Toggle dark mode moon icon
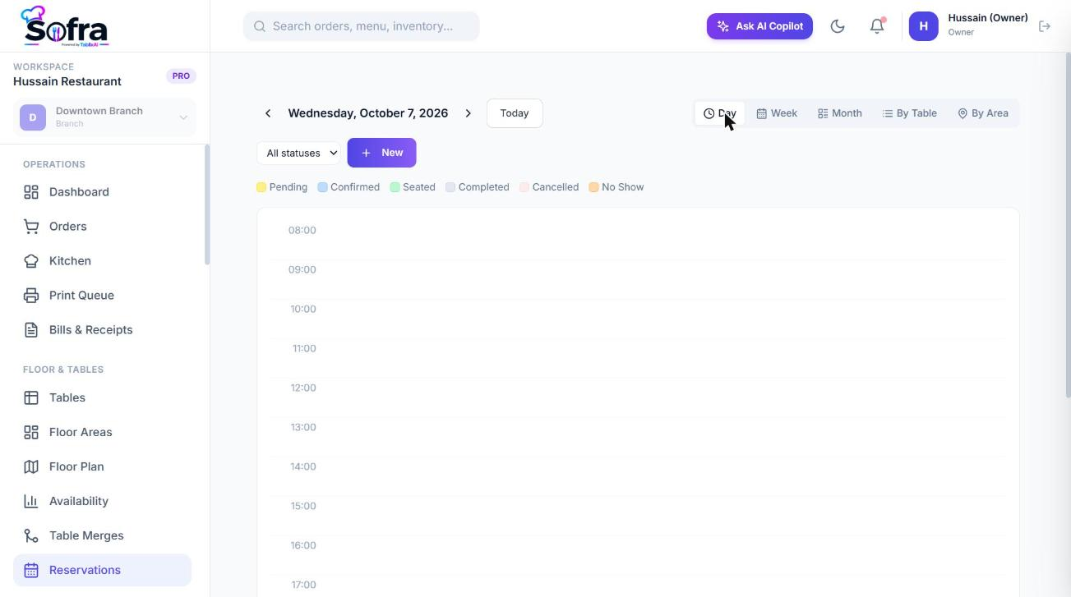This screenshot has width=1071, height=597. 838,26
